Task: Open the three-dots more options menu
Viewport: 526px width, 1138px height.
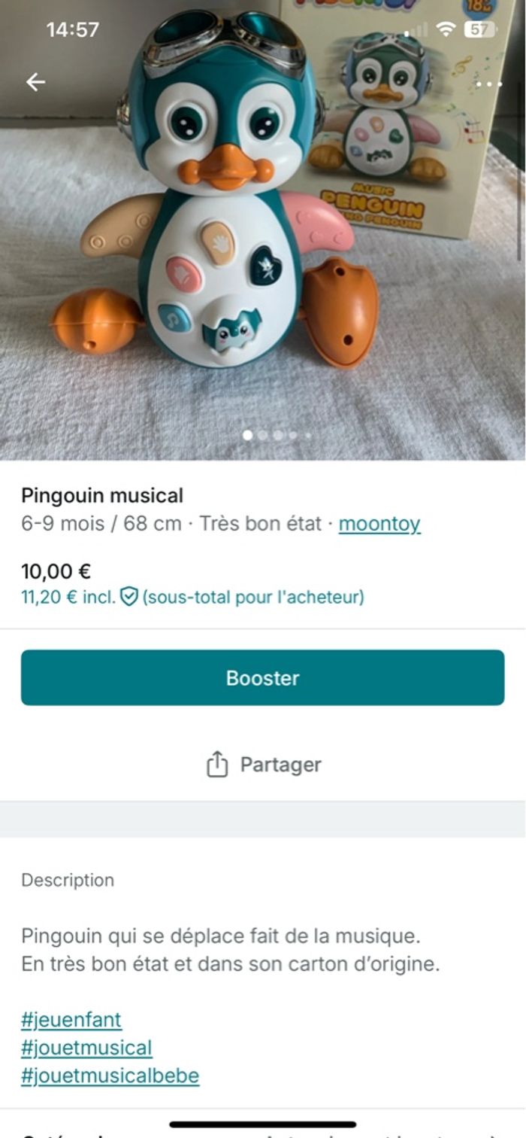Action: 488,84
